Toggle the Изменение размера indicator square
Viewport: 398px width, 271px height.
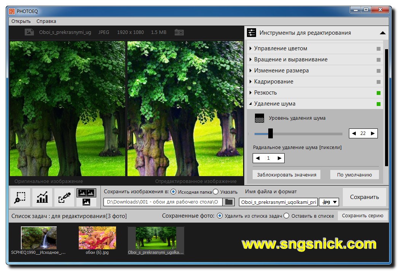(379, 71)
